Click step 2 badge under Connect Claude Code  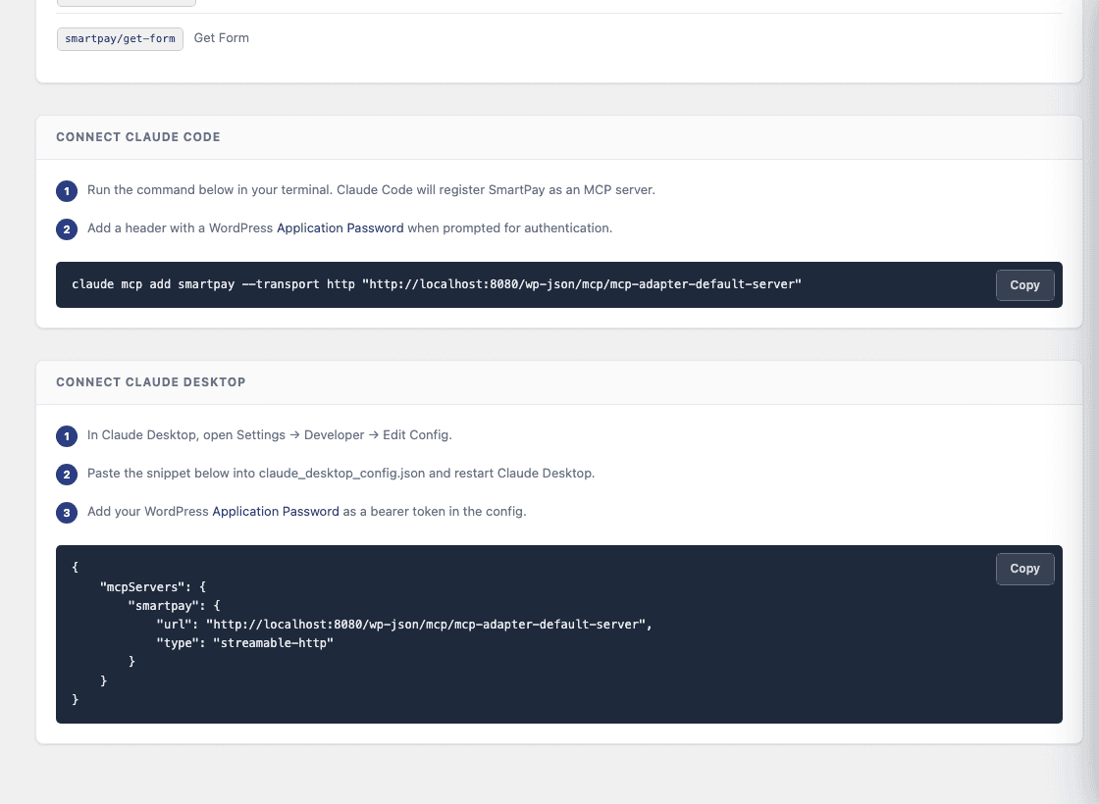(67, 229)
